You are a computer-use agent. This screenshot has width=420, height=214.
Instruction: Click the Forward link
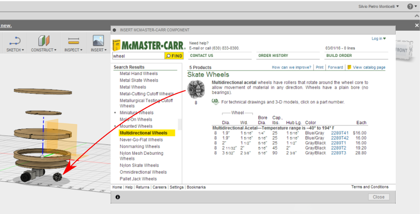(336, 68)
